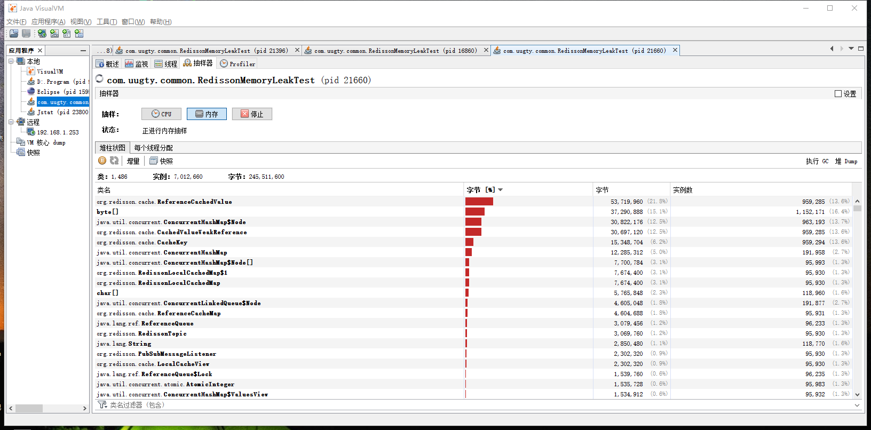Click the applications panel horizontal scrollbar thumb
The height and width of the screenshot is (430, 871).
29,408
